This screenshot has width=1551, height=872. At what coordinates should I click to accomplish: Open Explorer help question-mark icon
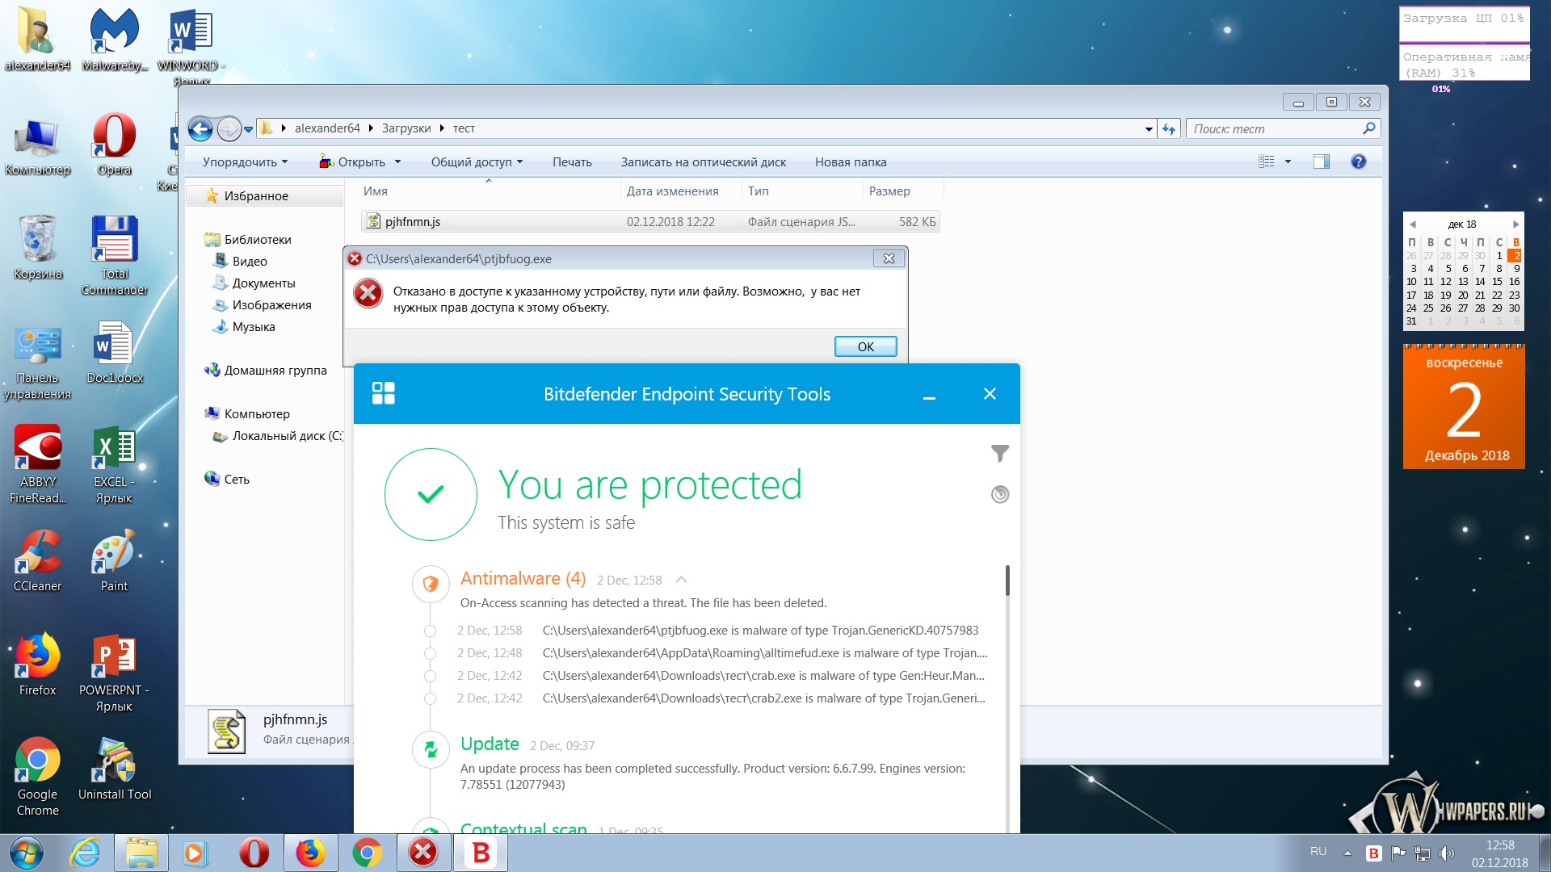pos(1359,161)
